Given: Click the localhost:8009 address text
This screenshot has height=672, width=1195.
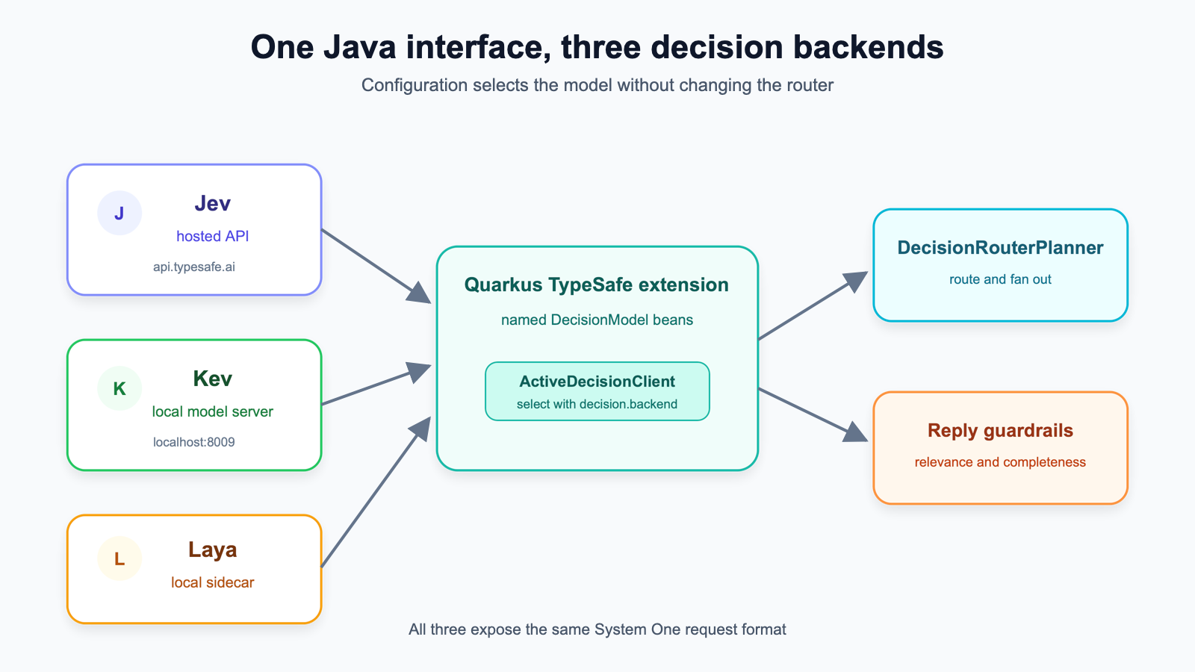Looking at the screenshot, I should click(x=194, y=442).
